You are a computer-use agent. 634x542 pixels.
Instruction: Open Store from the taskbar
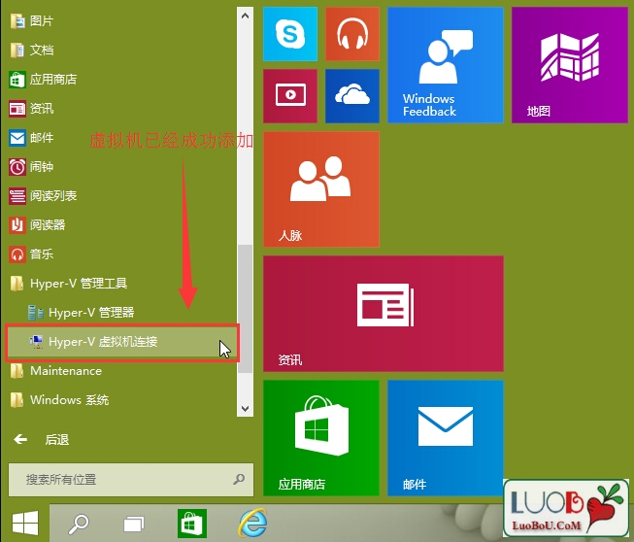(192, 524)
